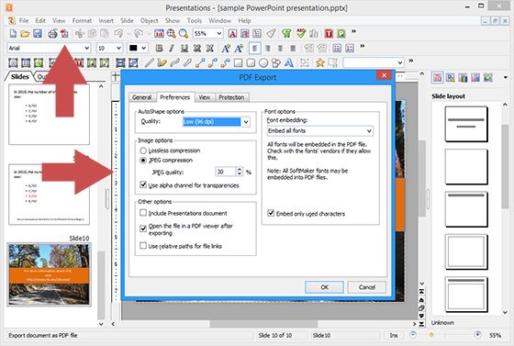Open first sidebar panel icon above Slide layout

pos(437,78)
